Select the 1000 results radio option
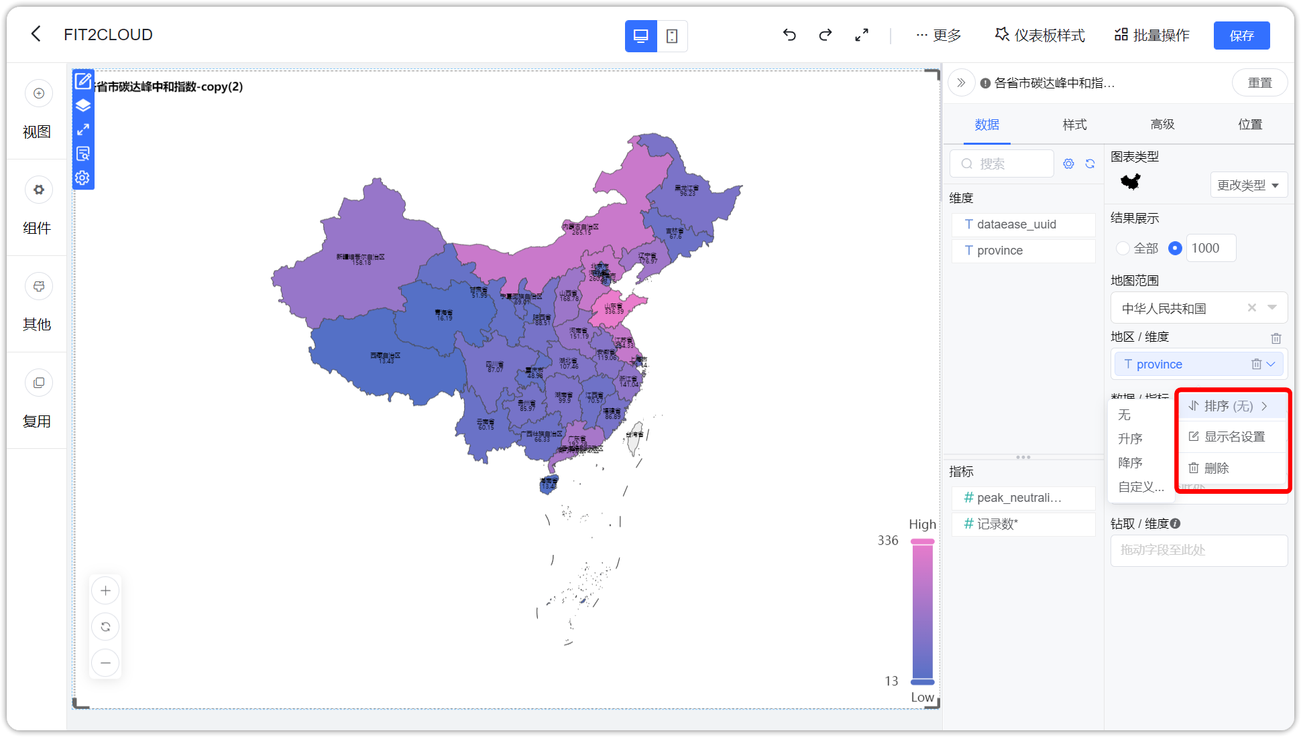The width and height of the screenshot is (1301, 737). click(1175, 249)
